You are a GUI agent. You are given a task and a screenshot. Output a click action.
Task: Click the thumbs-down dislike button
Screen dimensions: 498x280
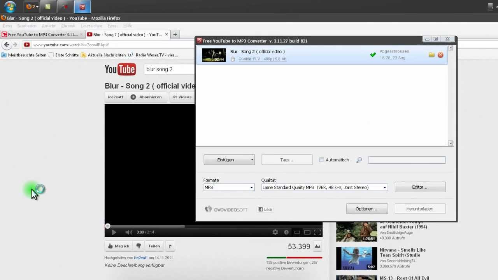point(138,246)
